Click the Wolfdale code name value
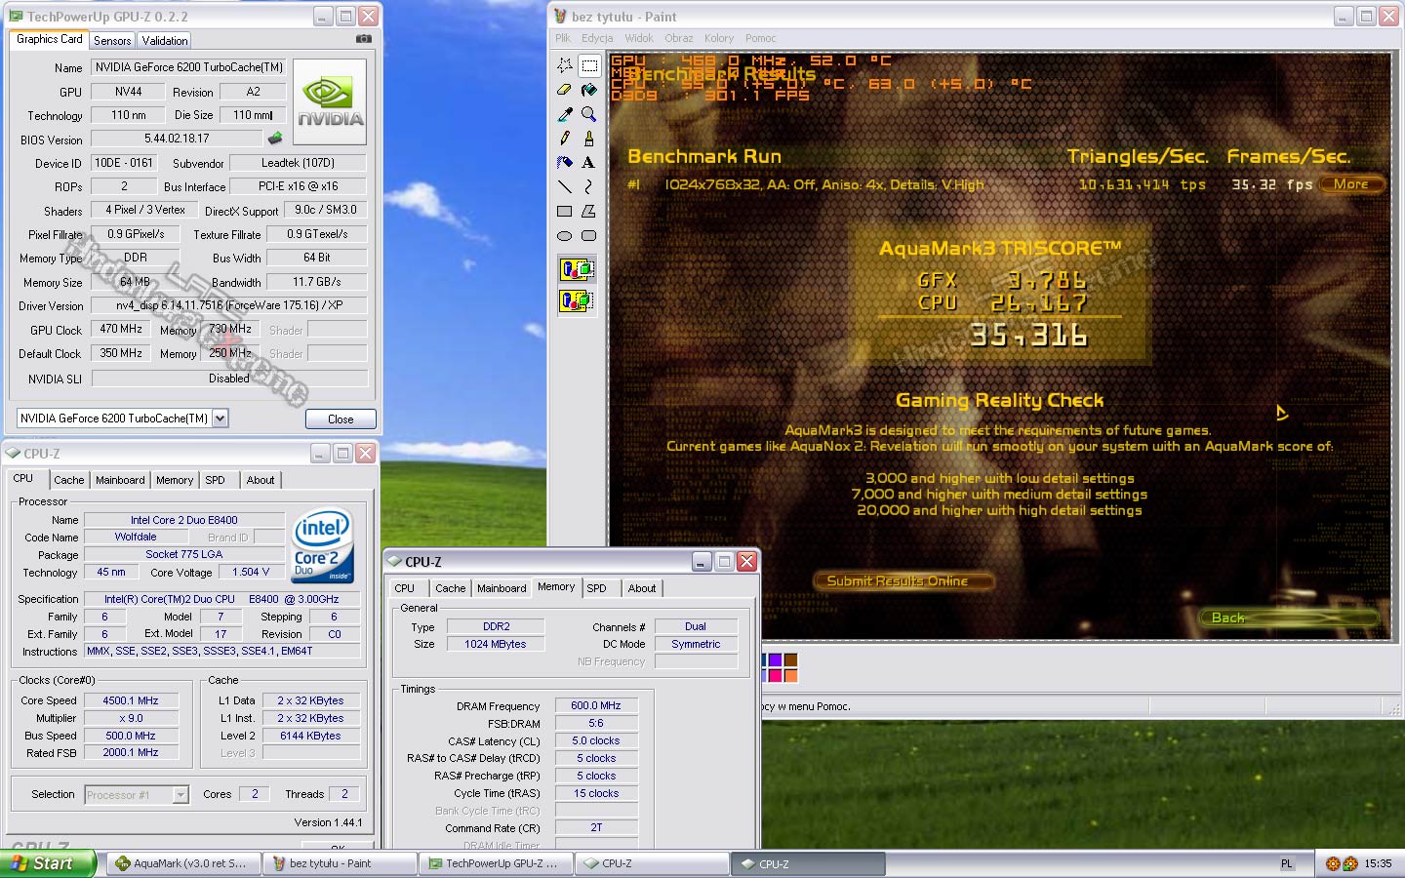 click(136, 537)
